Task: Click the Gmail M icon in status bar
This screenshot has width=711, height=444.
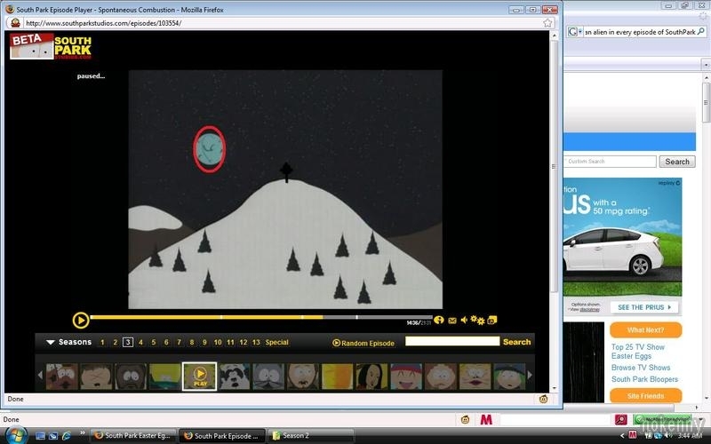Action: point(486,419)
